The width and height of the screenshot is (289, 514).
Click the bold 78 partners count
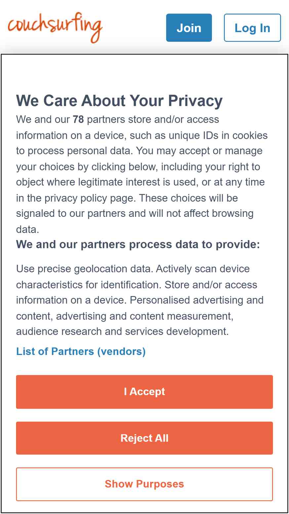78,119
